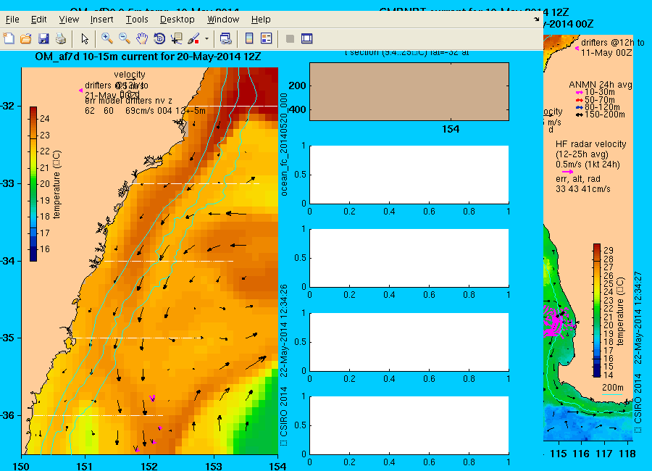
Task: Dock the figure using the corner arrow
Action: click(x=536, y=19)
